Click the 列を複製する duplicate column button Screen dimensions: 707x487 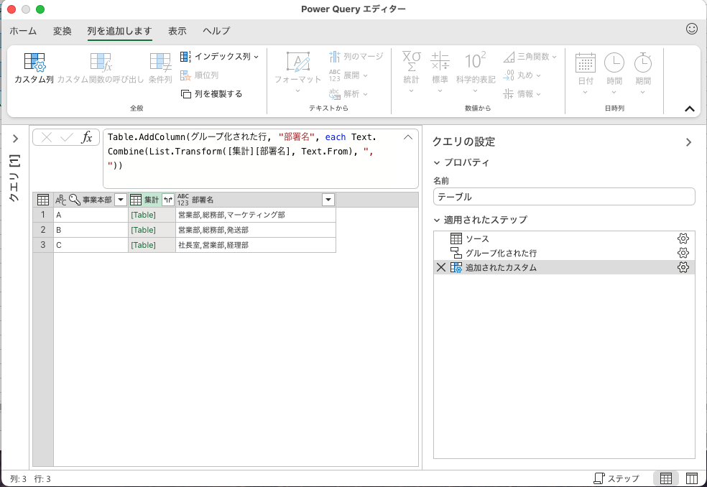[x=212, y=94]
